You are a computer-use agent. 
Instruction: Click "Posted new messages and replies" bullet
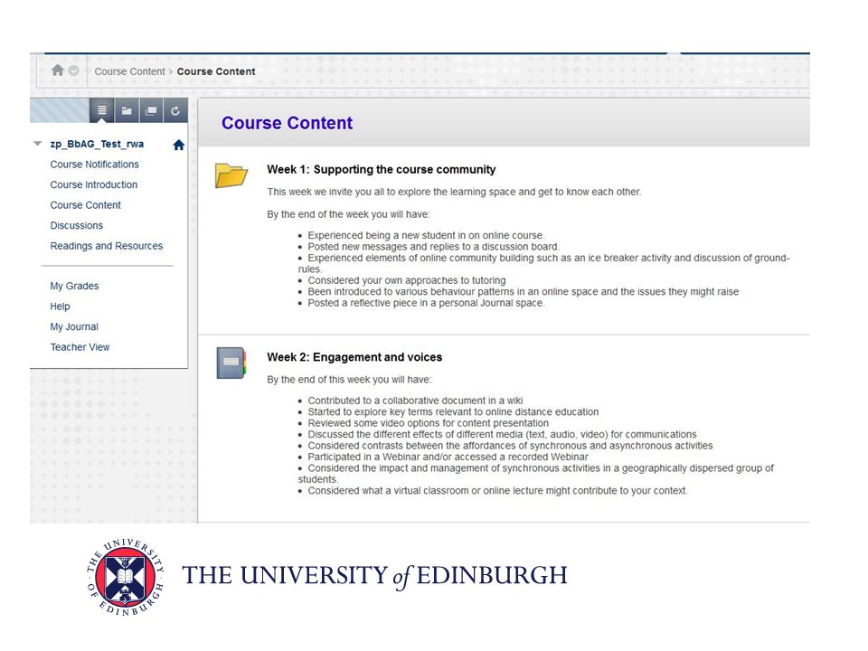pyautogui.click(x=433, y=246)
